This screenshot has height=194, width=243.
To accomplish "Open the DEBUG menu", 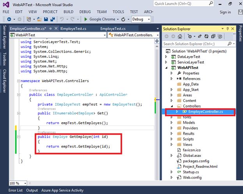I will tap(85, 12).
